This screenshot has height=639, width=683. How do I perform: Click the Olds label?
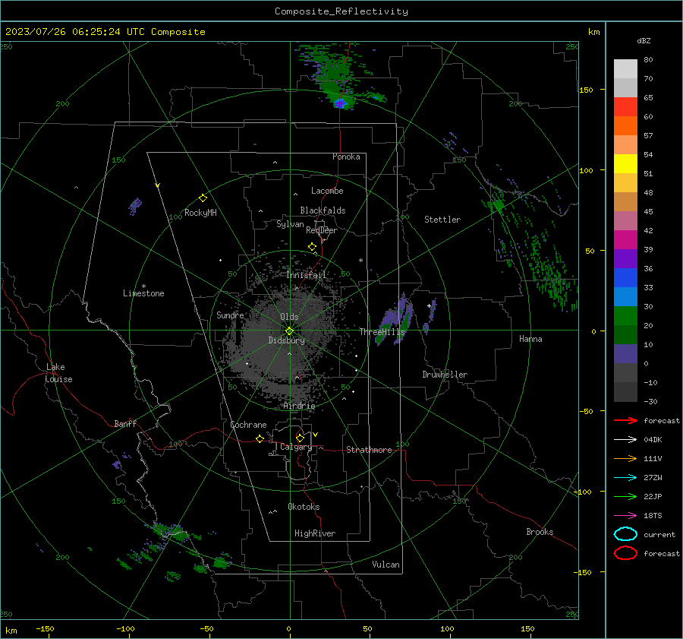click(x=289, y=317)
